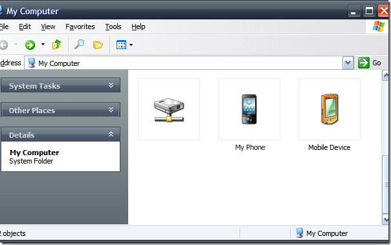Click the scrollbar up arrow

point(386,75)
